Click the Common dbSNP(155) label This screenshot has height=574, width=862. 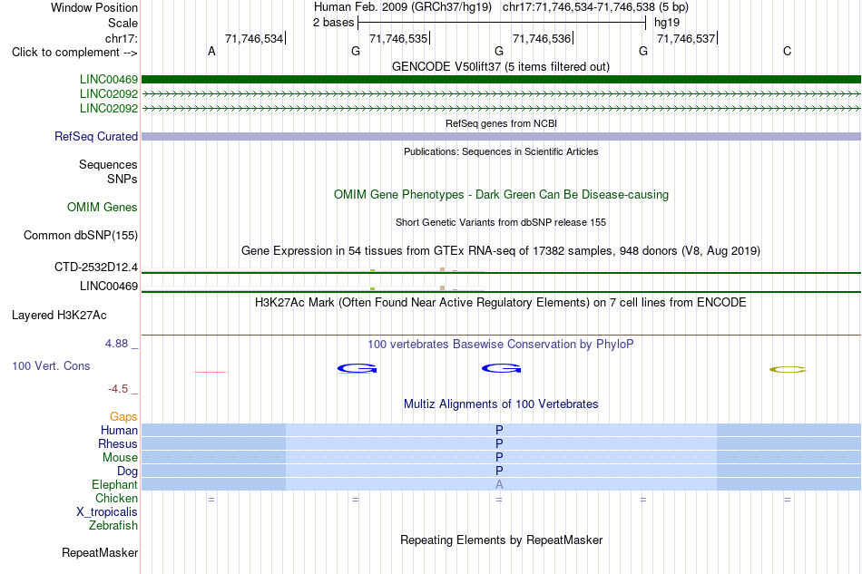[80, 236]
